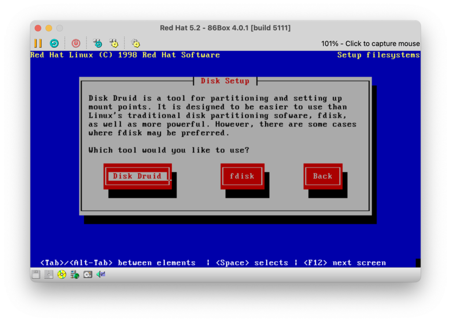
Task: Click the 'Setup filesystems' header text
Action: click(378, 55)
